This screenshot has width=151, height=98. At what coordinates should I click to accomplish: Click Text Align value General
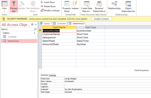pos(108,92)
